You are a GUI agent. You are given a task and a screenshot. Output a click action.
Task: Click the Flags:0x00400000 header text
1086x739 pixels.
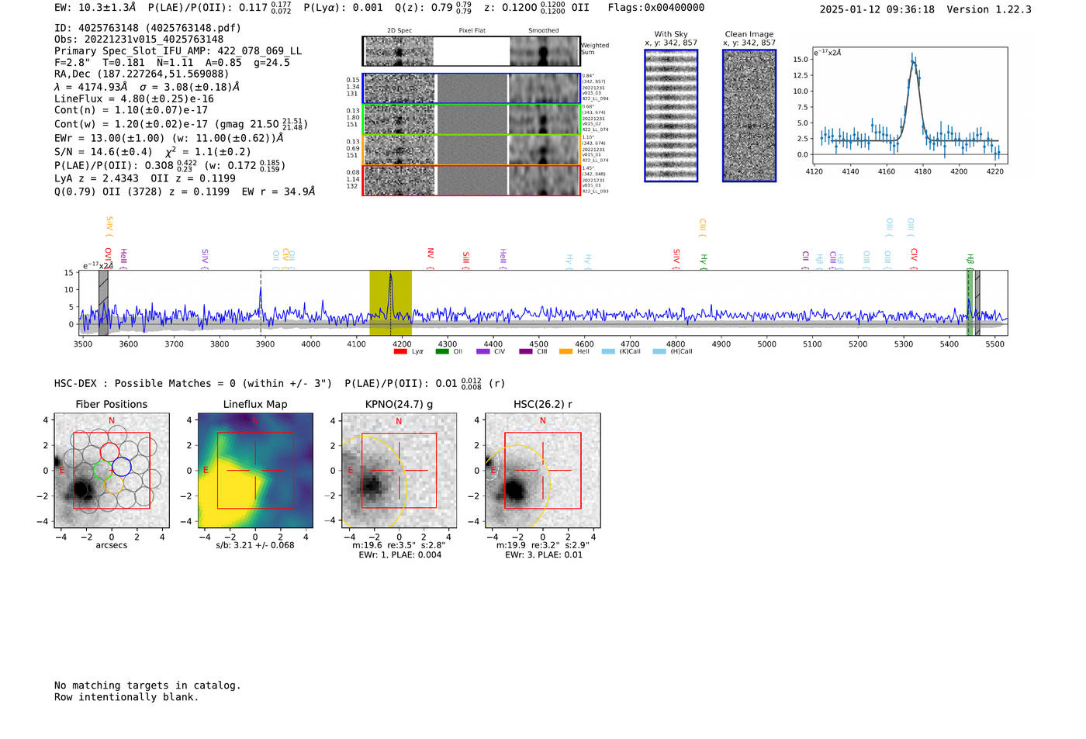(656, 7)
